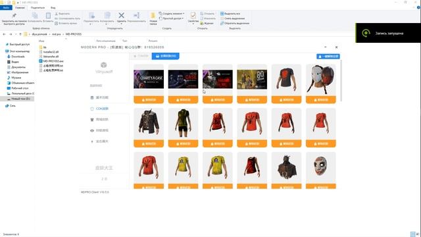The height and width of the screenshot is (237, 421).
Task: Click Выделить все in ribbon
Action: coord(230,13)
